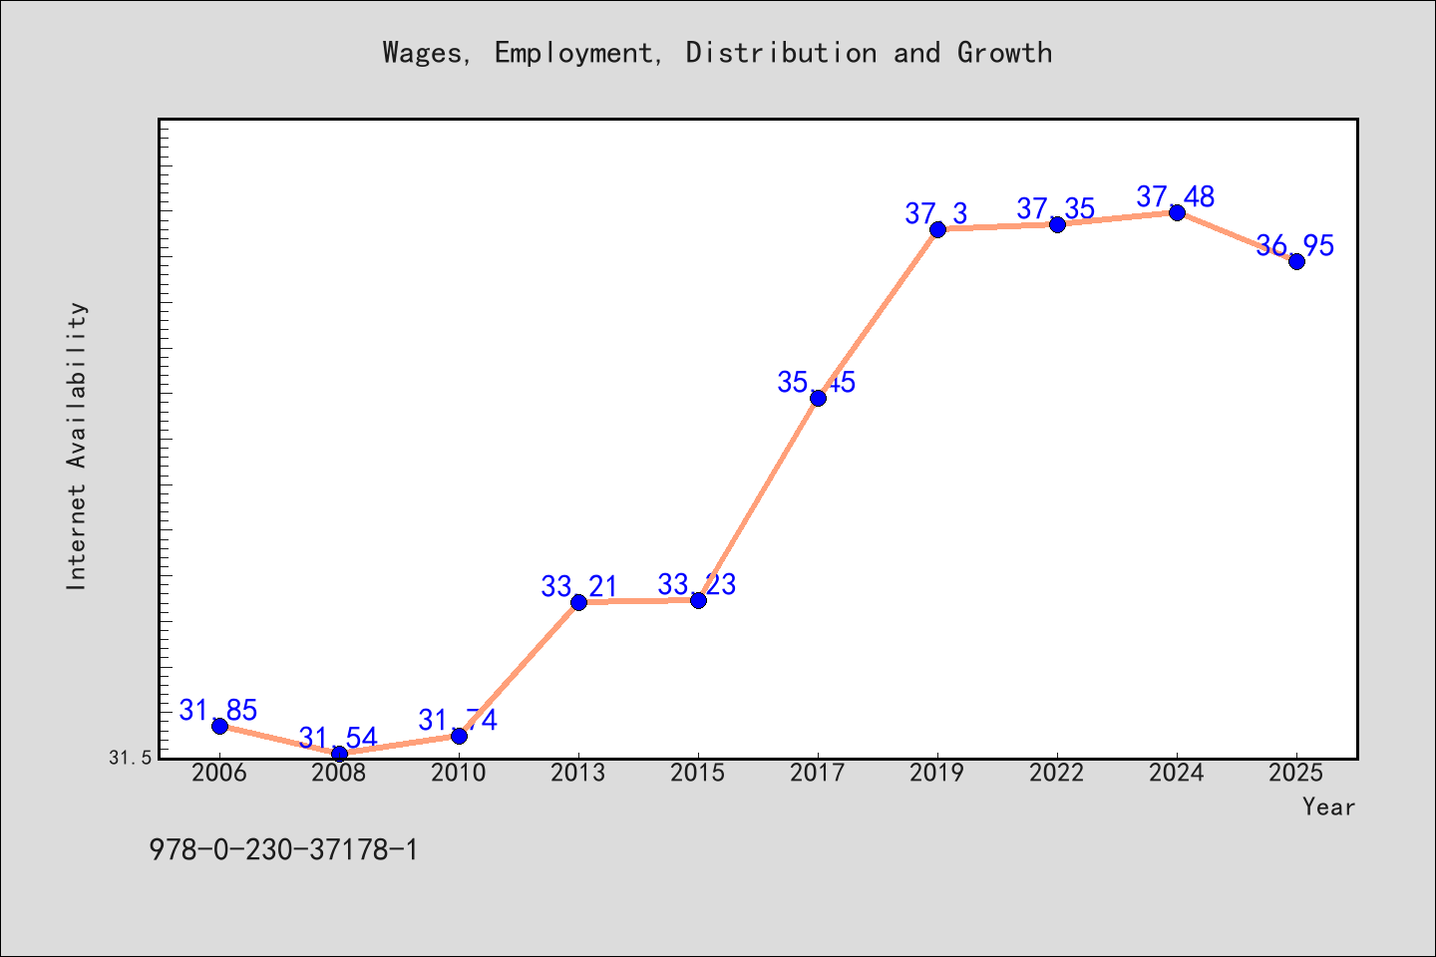Click the data point for year 2010

[459, 736]
